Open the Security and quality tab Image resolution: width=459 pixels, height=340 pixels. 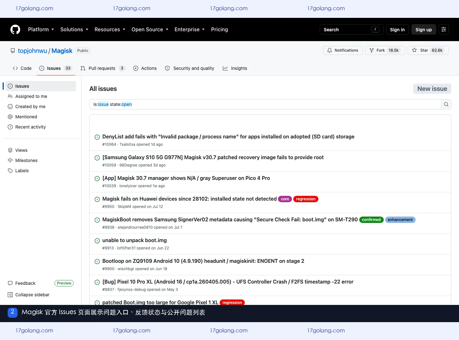tap(190, 68)
